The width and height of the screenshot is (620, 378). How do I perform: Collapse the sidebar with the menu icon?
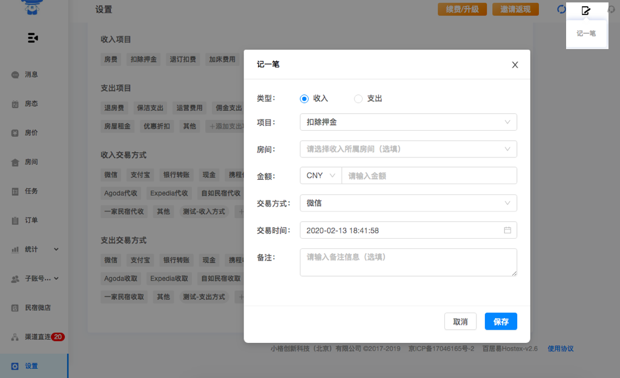(33, 38)
